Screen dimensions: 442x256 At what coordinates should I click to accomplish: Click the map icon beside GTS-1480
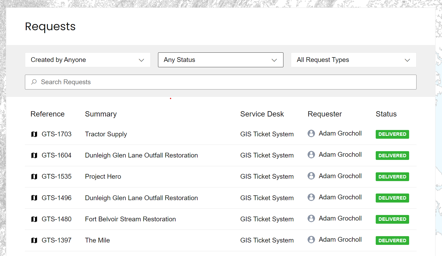(34, 219)
